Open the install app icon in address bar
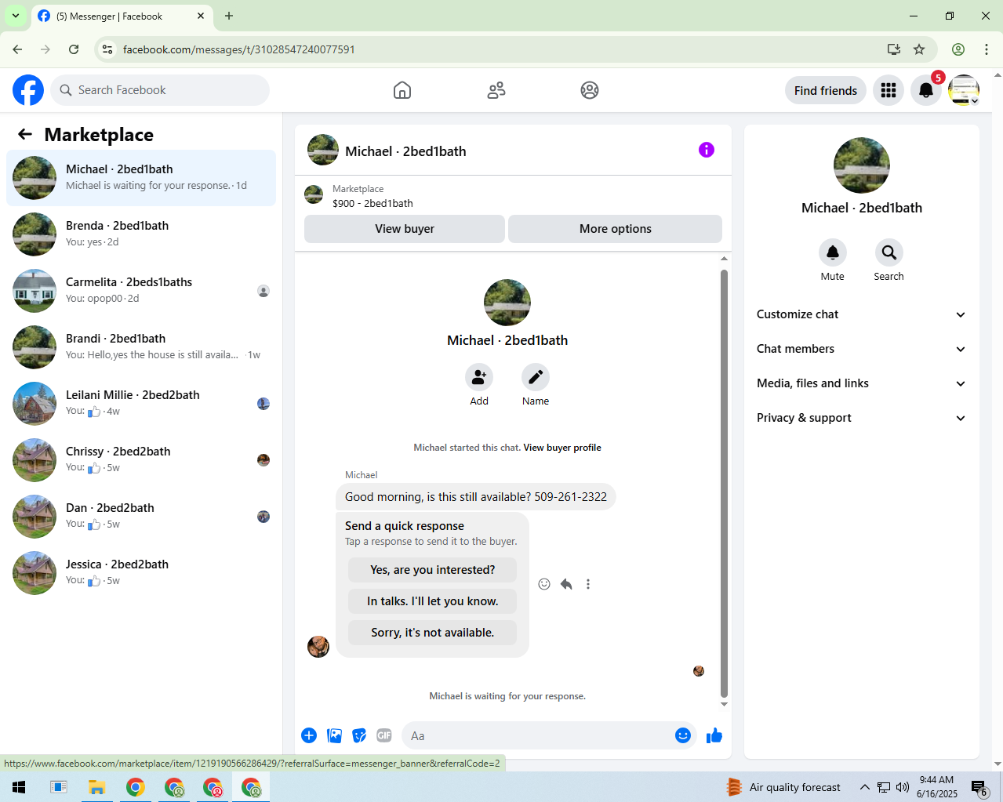The height and width of the screenshot is (802, 1003). 894,49
